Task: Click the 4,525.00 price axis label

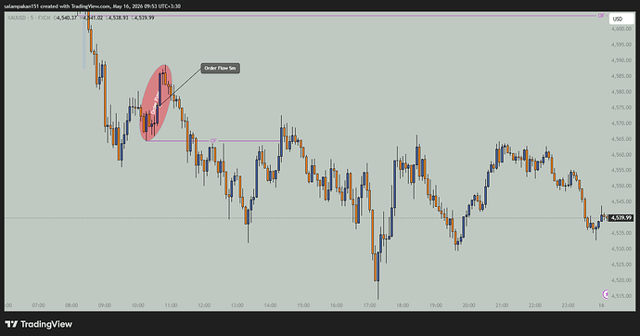Action: (x=621, y=265)
